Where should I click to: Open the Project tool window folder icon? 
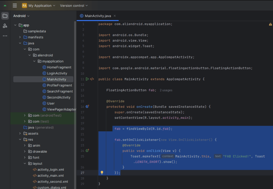[5, 16]
